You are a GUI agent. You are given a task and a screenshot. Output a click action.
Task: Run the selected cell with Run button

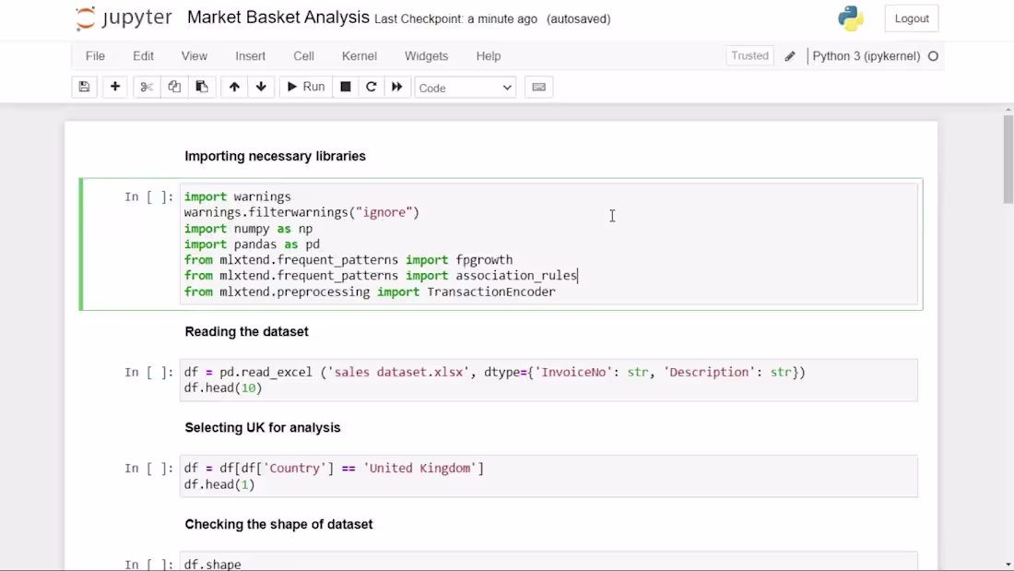click(304, 86)
